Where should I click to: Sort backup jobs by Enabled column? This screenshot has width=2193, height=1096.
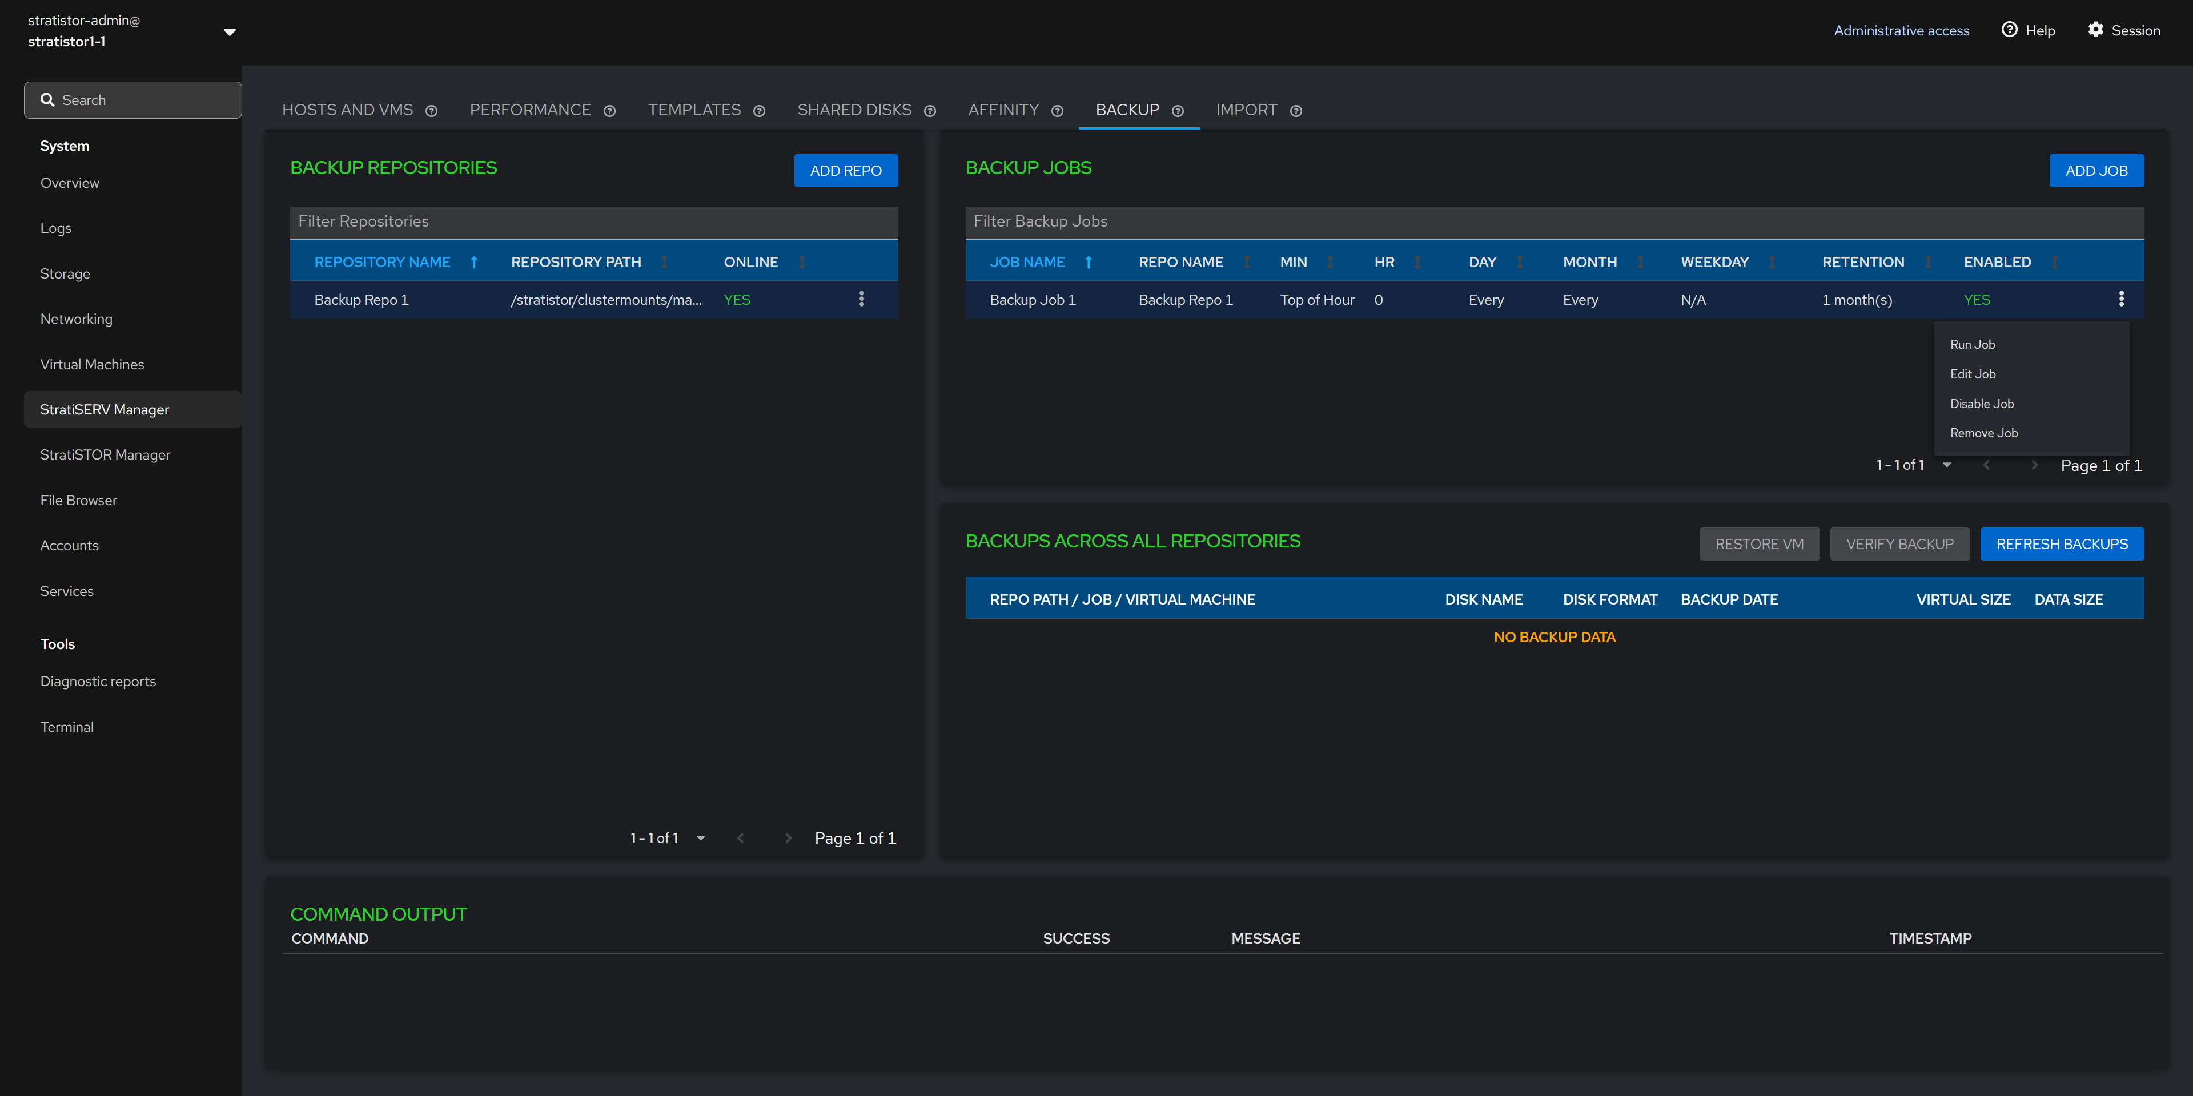[x=2054, y=262]
